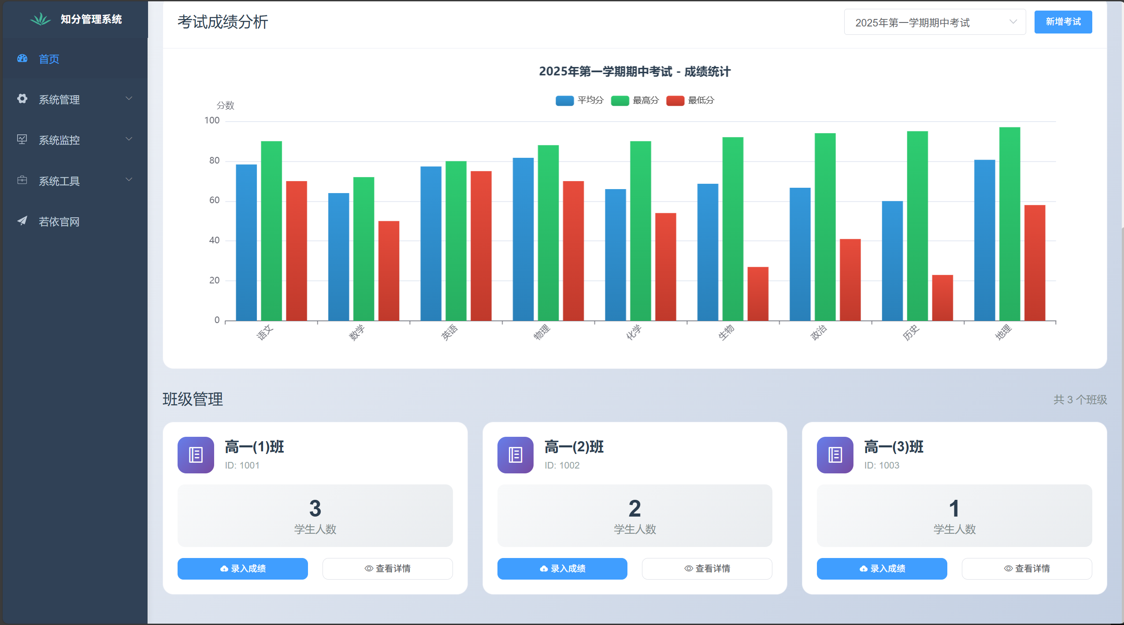This screenshot has width=1124, height=625.
Task: Expand the 系统监控 menu
Action: 74,140
